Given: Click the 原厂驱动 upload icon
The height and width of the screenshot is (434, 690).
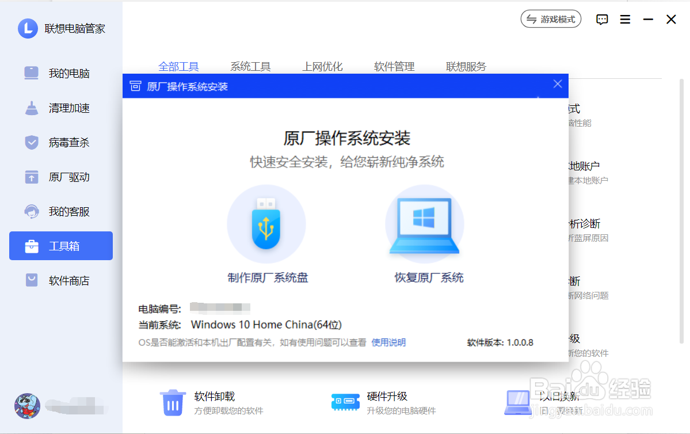Looking at the screenshot, I should point(32,177).
